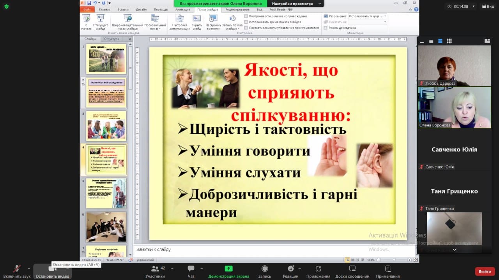Click the green Share Screen icon
The image size is (499, 280).
click(x=228, y=269)
